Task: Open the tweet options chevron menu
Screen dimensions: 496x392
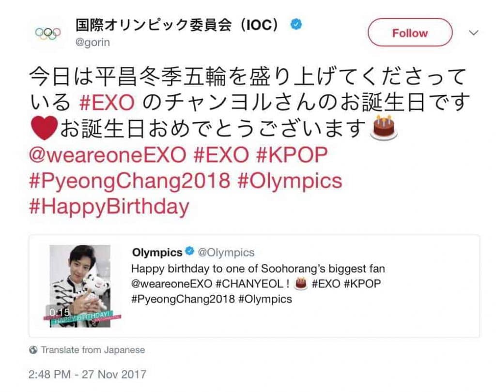Action: 474,32
